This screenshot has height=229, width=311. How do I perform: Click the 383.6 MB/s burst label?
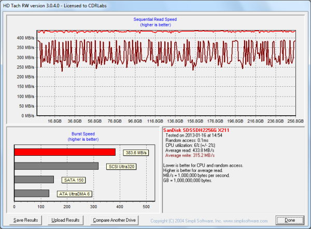[x=136, y=153]
